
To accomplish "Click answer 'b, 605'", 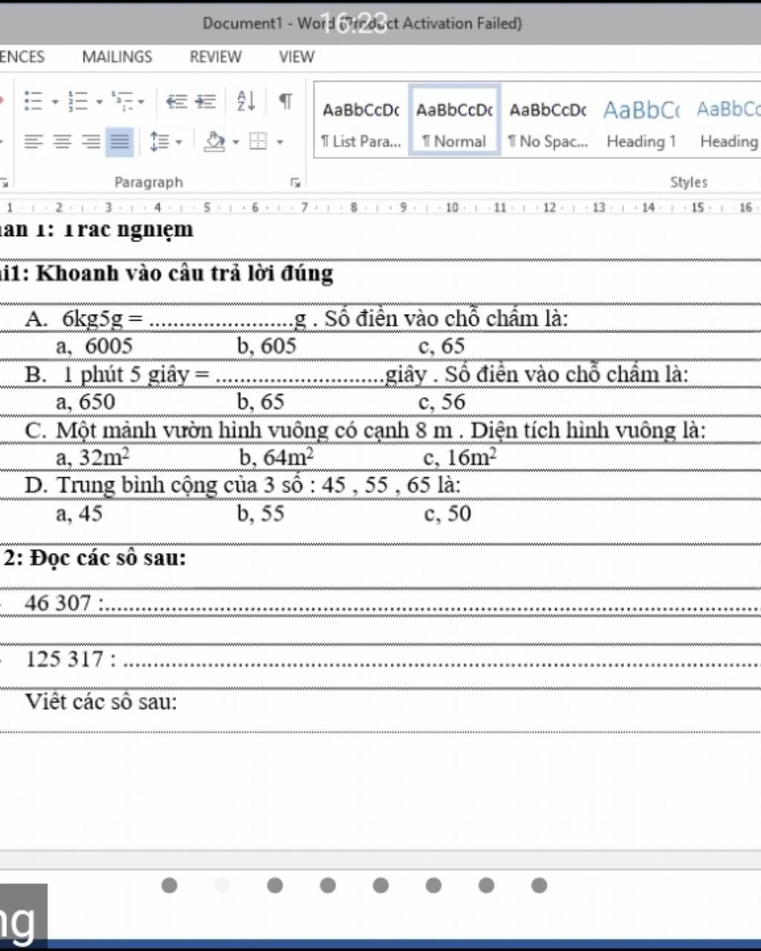I will 267,346.
